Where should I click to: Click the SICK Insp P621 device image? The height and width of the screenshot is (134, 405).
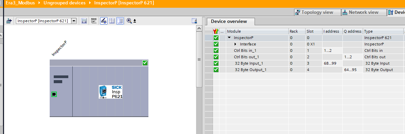click(x=111, y=92)
